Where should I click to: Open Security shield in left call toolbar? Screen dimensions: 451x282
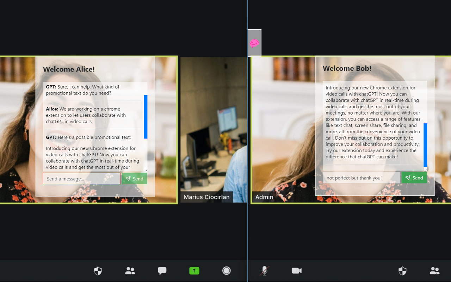(98, 271)
